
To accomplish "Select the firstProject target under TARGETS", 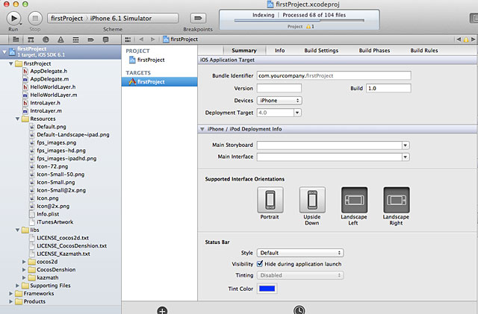I will 159,81.
